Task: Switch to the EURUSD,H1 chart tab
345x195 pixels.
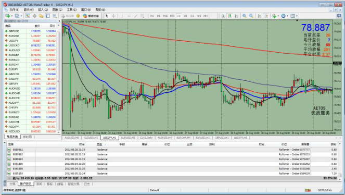Action: tap(128, 138)
